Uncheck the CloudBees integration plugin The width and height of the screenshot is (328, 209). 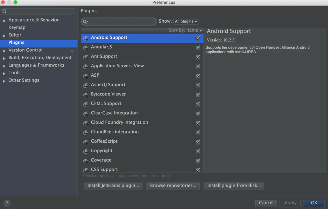198,132
